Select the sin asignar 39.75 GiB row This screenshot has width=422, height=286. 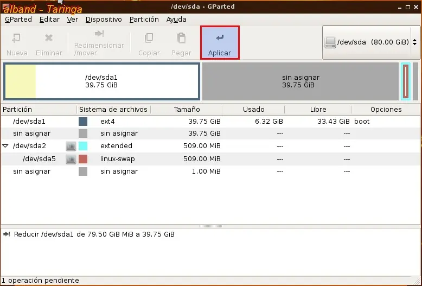(211, 134)
